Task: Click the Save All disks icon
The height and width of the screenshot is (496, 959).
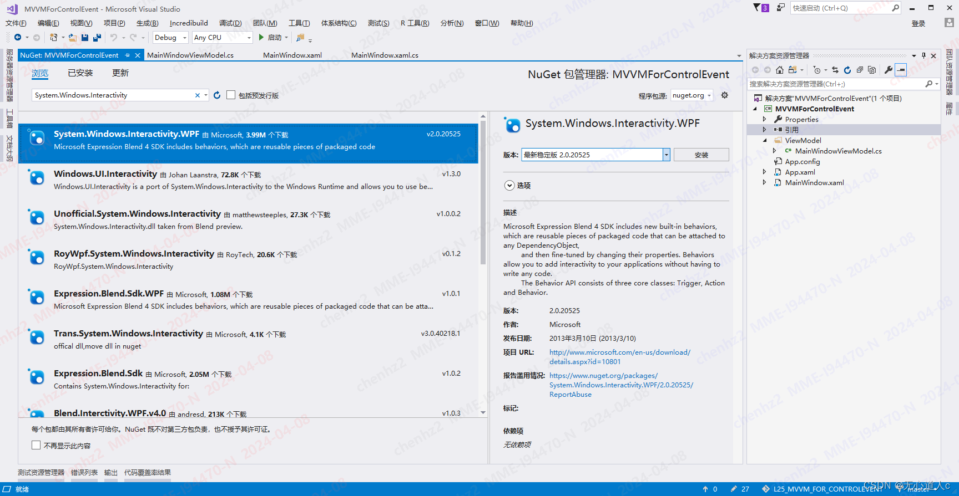Action: [x=97, y=38]
